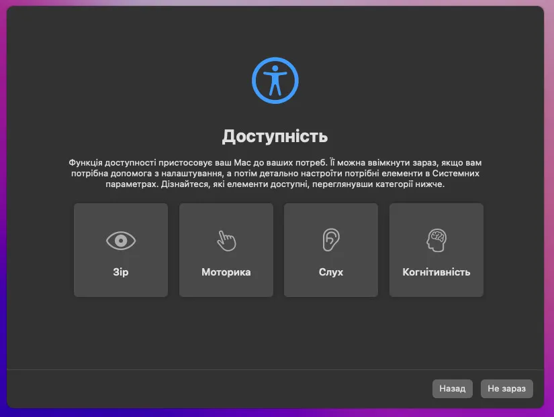Click the description paragraph beginning 'Функція доступності'
The width and height of the screenshot is (554, 417).
click(275, 173)
